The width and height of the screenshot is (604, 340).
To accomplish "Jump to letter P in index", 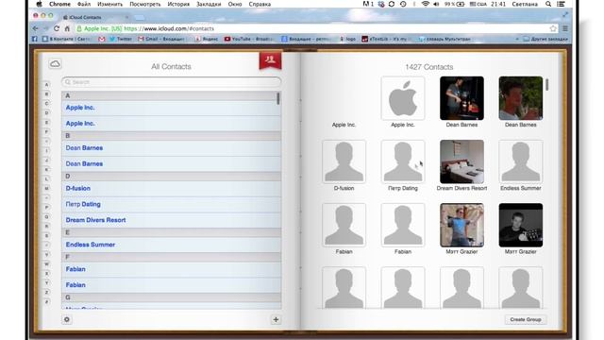I will 46,207.
